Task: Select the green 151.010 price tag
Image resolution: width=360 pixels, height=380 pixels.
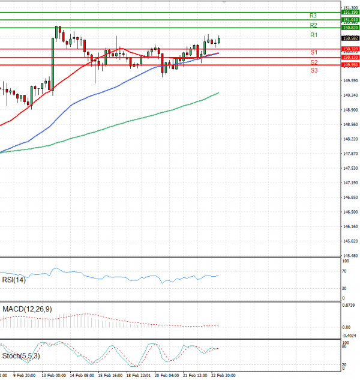Action: pos(350,20)
